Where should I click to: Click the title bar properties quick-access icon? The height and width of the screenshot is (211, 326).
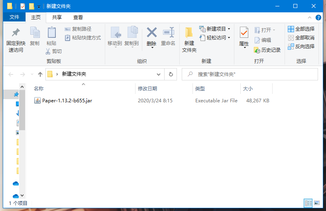(x=22, y=6)
